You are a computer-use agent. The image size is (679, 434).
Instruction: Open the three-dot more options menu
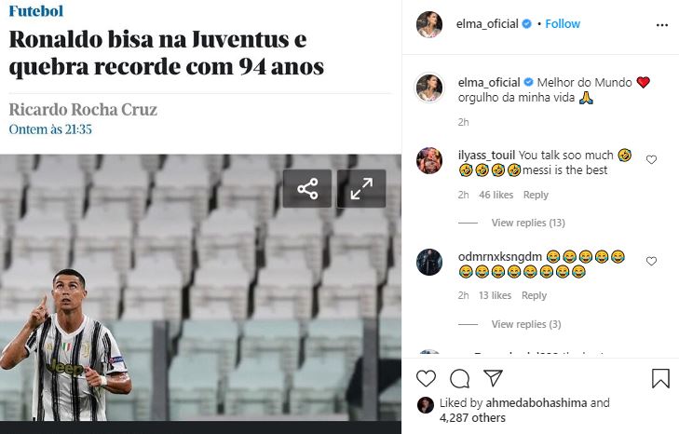click(661, 25)
